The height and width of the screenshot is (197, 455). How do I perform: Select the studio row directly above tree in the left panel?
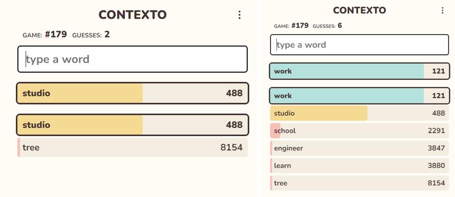(133, 125)
